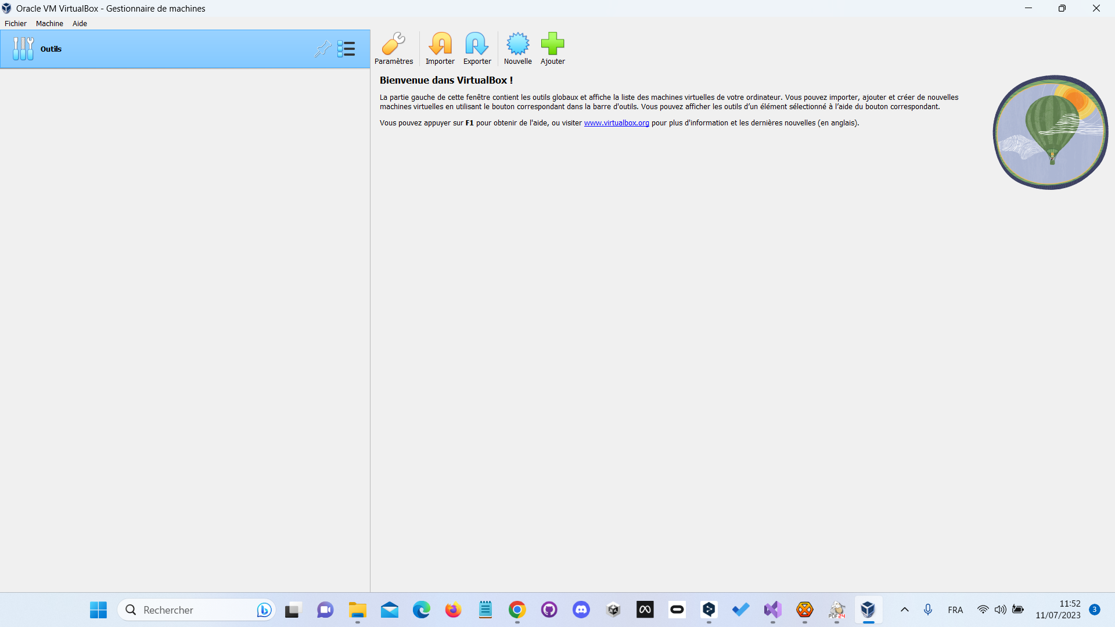Click the VirtualBox taskbar icon
The image size is (1115, 627).
pos(868,610)
